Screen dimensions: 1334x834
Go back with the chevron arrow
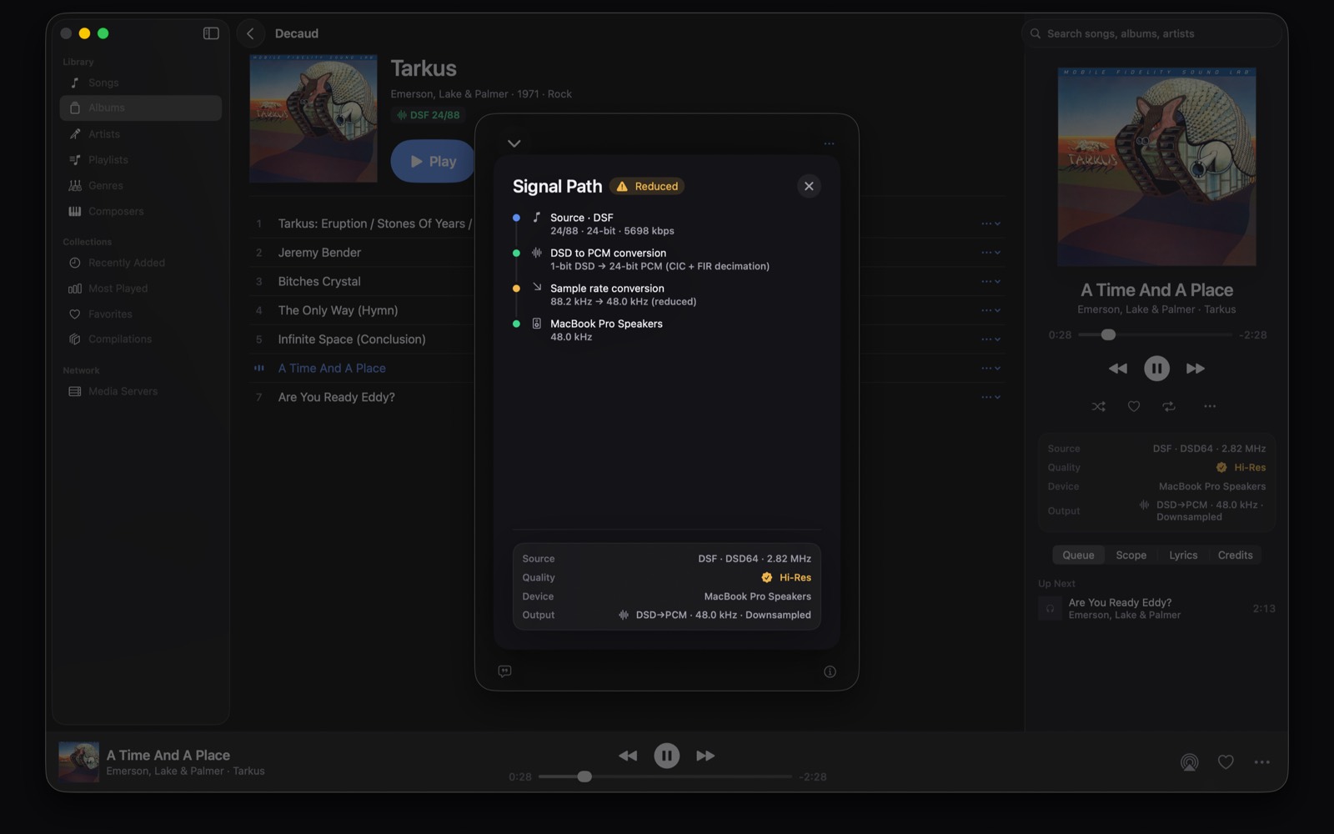(x=250, y=33)
